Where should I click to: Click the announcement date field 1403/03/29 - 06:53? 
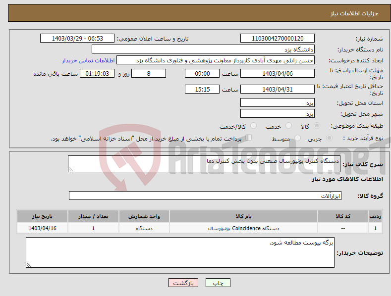click(77, 39)
